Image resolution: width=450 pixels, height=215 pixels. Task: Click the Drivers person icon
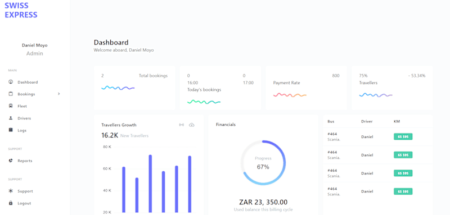(x=11, y=118)
